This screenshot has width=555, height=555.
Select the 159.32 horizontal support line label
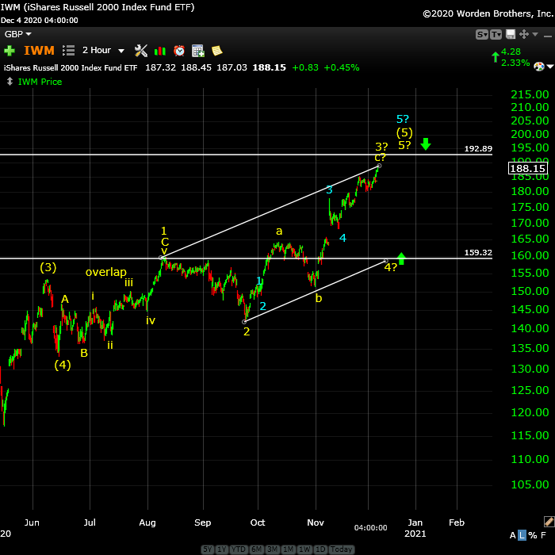point(478,252)
